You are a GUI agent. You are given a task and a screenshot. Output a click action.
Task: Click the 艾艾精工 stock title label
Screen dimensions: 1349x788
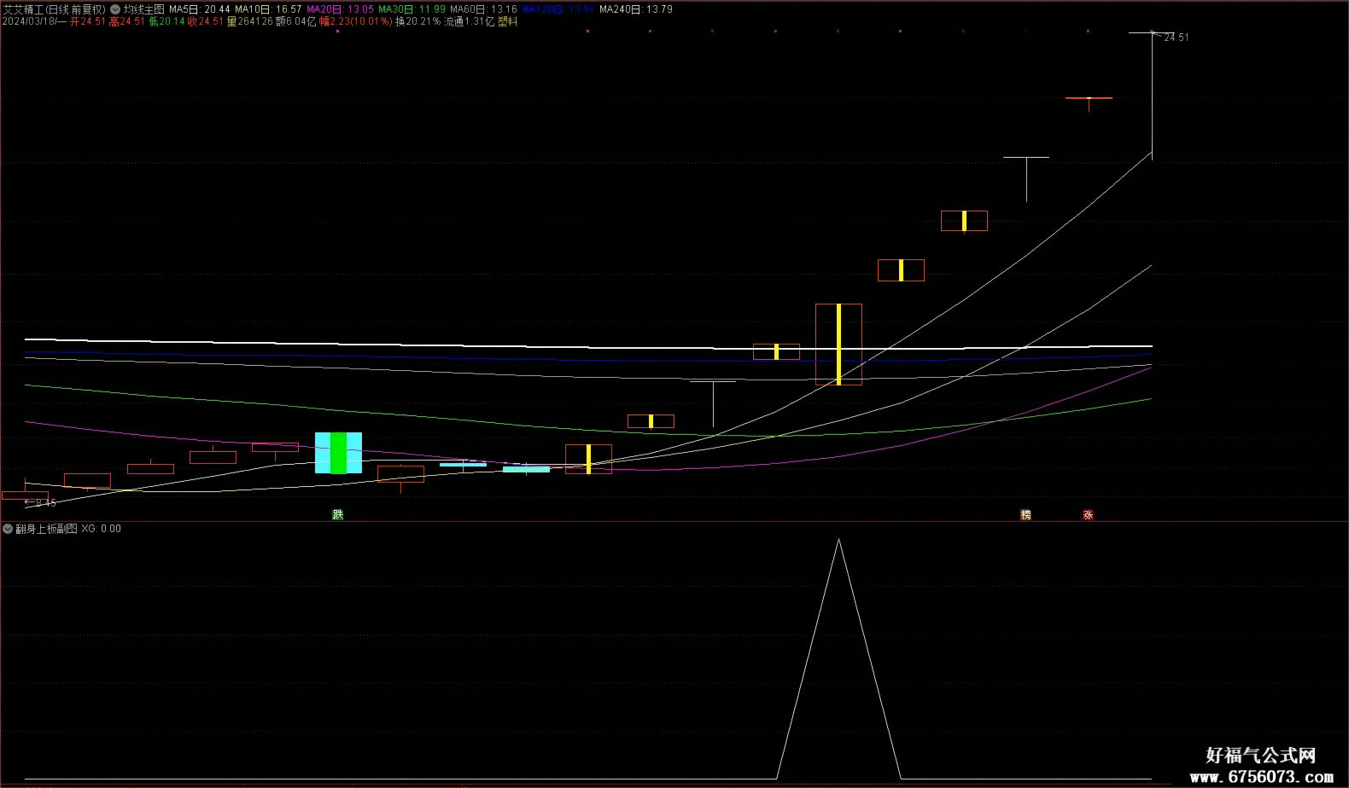click(x=23, y=9)
